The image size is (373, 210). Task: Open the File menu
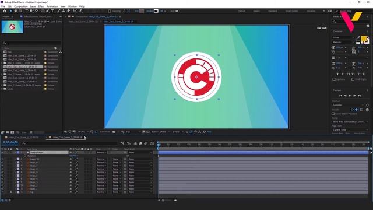point(3,6)
